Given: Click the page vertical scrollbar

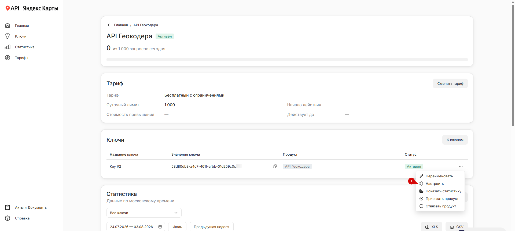Looking at the screenshot, I should pos(513,65).
